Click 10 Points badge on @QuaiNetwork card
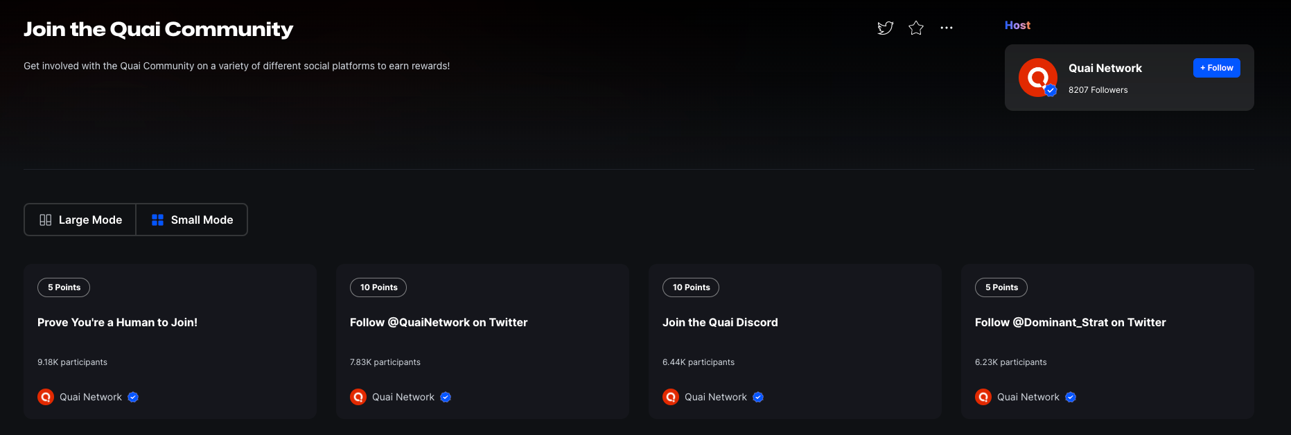This screenshot has height=435, width=1291. coord(378,287)
